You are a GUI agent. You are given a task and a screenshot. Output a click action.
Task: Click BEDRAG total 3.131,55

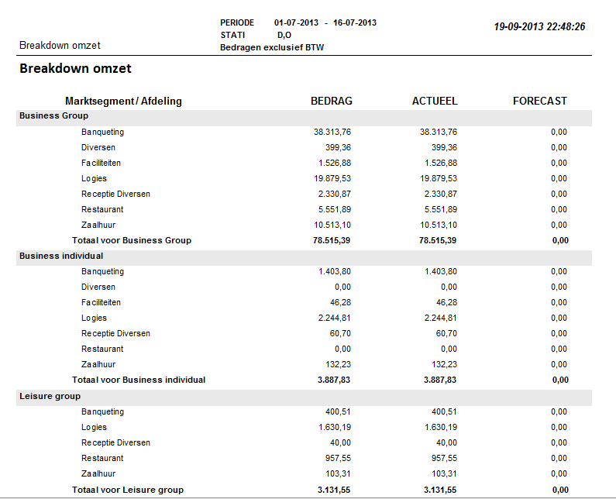(333, 490)
